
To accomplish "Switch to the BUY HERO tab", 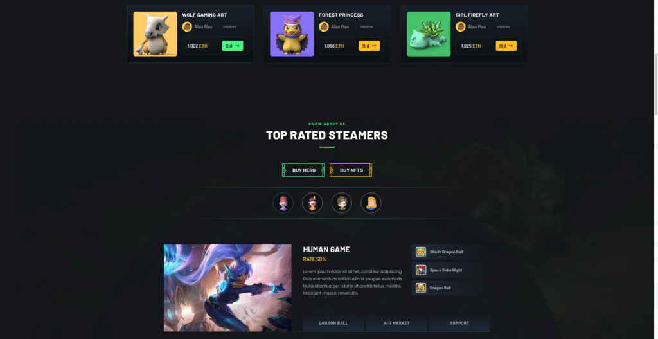I will 303,170.
